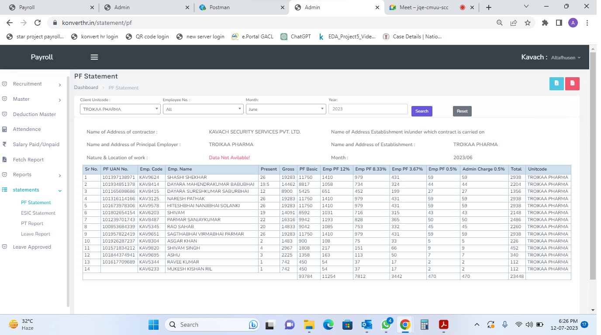This screenshot has height=335, width=601.
Task: Expand the Master sidebar arrow
Action: click(60, 100)
